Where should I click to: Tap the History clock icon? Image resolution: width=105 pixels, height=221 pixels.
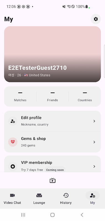pyautogui.click(x=66, y=195)
